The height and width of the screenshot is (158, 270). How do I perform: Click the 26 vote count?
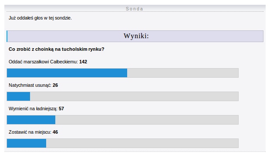click(55, 85)
